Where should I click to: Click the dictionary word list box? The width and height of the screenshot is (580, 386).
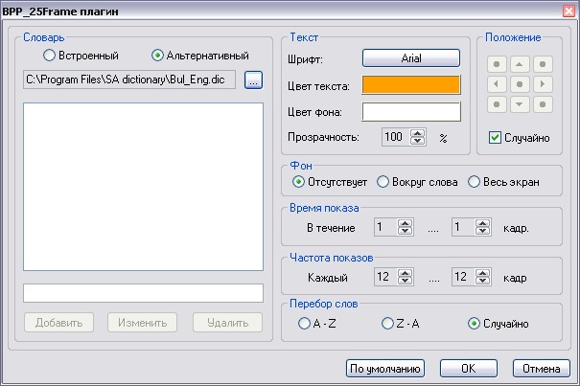(x=143, y=187)
